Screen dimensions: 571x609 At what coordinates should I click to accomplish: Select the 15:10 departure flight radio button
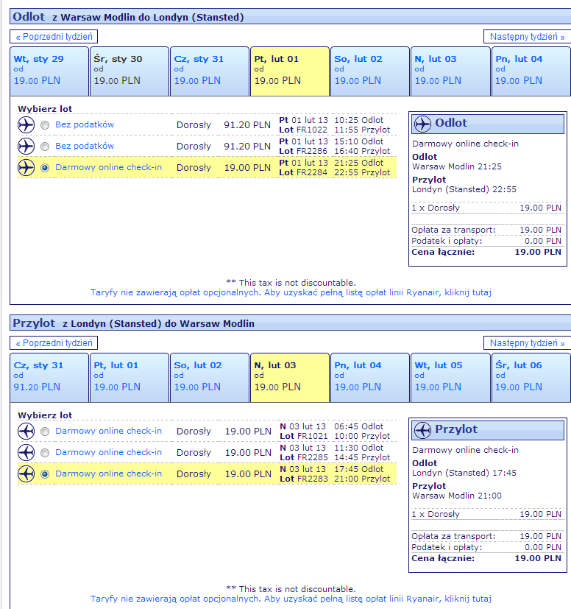coord(45,147)
